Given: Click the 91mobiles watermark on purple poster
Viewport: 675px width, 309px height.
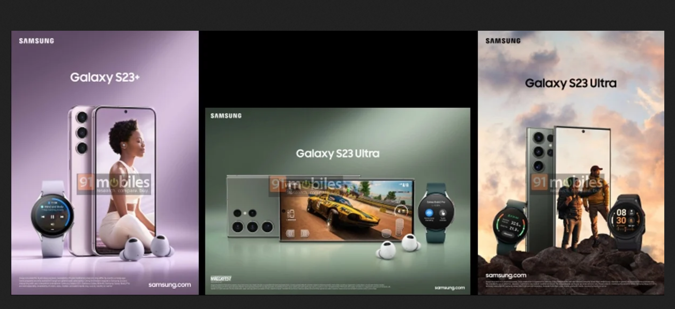Looking at the screenshot, I should pyautogui.click(x=114, y=184).
